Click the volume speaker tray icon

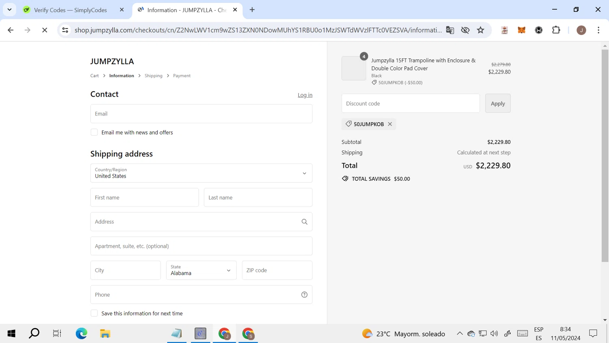click(x=494, y=334)
